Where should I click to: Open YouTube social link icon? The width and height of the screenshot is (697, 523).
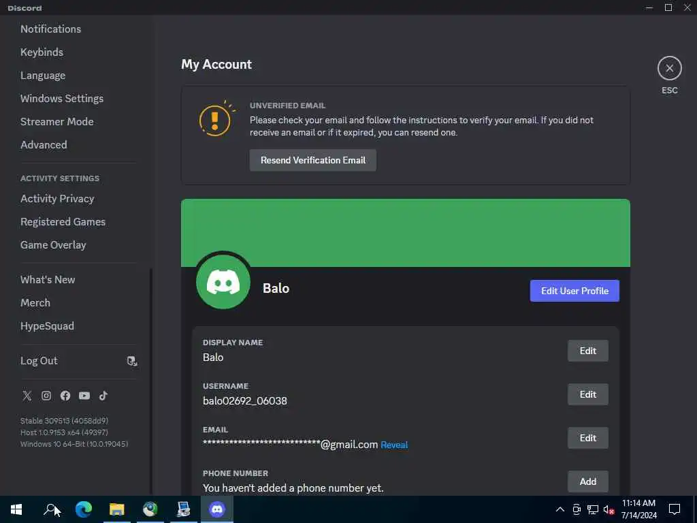[84, 396]
